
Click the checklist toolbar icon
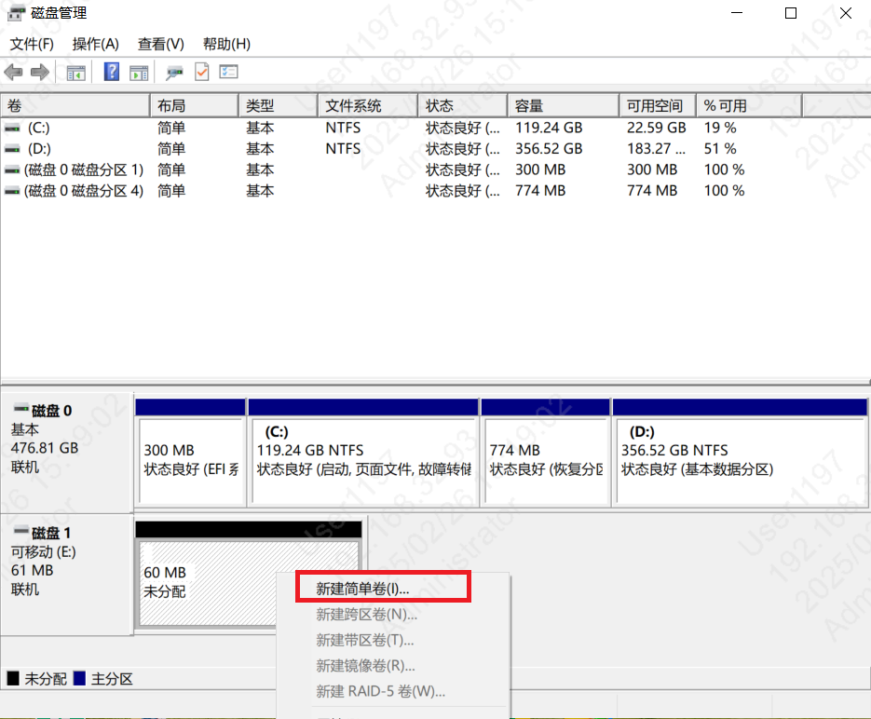227,72
